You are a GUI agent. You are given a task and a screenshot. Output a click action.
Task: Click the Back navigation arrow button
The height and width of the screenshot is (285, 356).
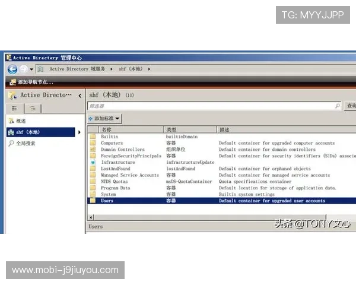click(12, 69)
